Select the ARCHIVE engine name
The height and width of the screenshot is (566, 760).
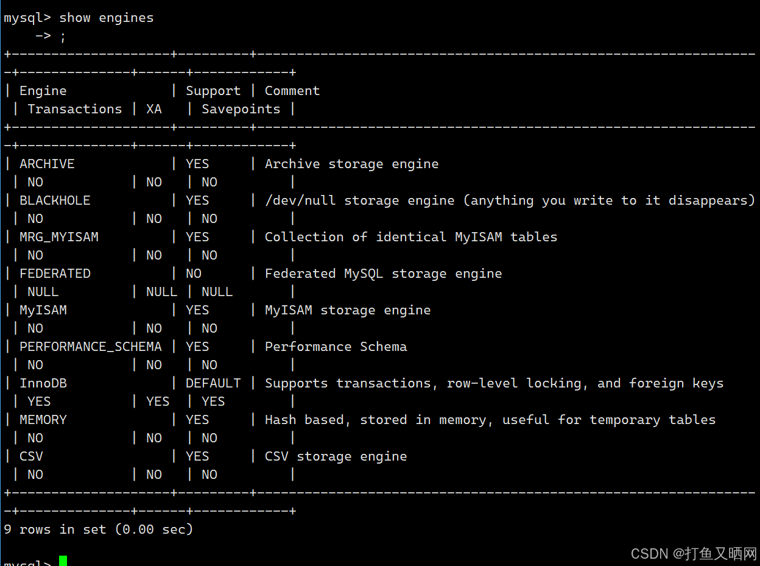pos(47,164)
